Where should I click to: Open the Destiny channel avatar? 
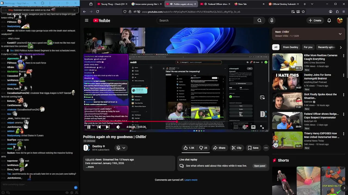[x=86, y=148]
